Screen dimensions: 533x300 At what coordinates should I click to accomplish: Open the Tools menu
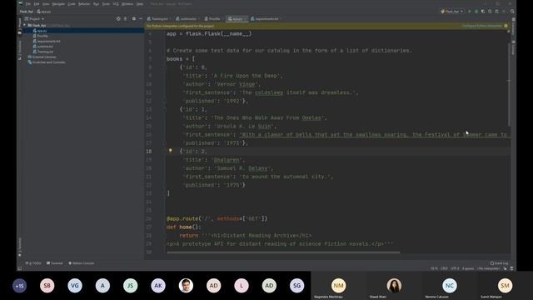(106, 3)
